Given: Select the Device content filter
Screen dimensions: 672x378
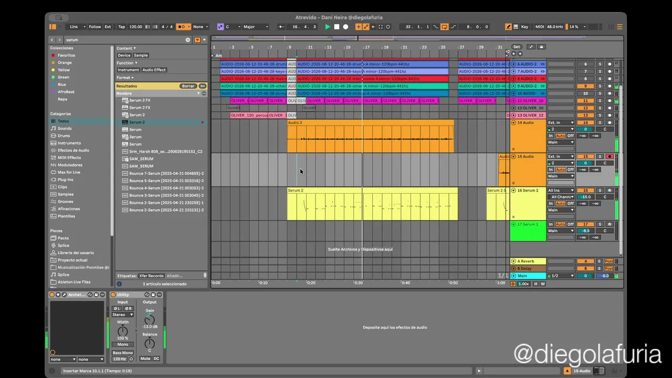Looking at the screenshot, I should pyautogui.click(x=124, y=55).
